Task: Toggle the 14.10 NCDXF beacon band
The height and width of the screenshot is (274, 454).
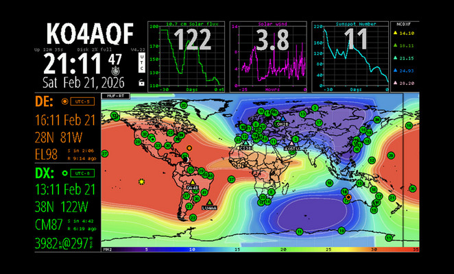Action: coord(405,32)
